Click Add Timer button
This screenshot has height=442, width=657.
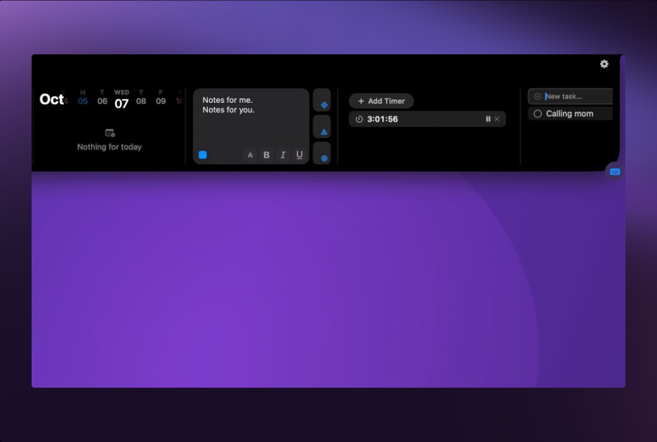click(x=382, y=101)
